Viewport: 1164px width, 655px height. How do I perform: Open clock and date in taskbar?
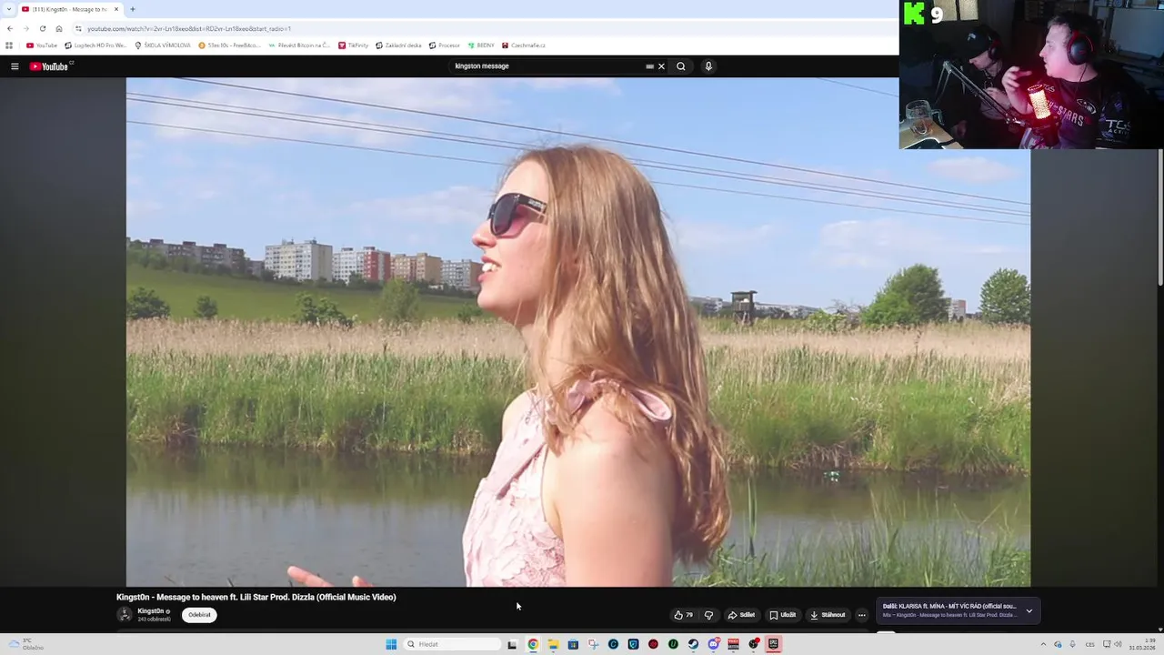1142,644
